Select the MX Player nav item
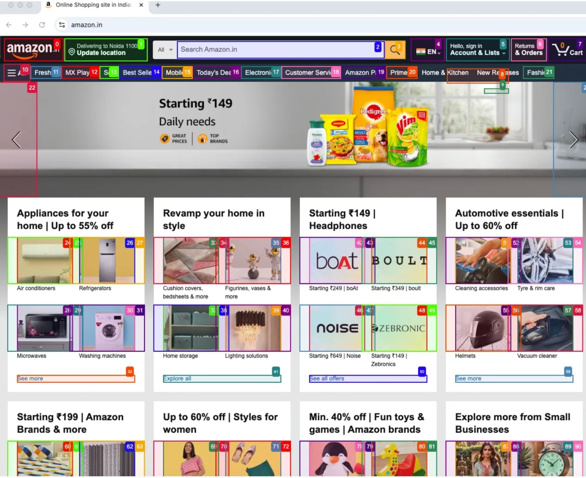Image resolution: width=586 pixels, height=478 pixels. [x=81, y=73]
